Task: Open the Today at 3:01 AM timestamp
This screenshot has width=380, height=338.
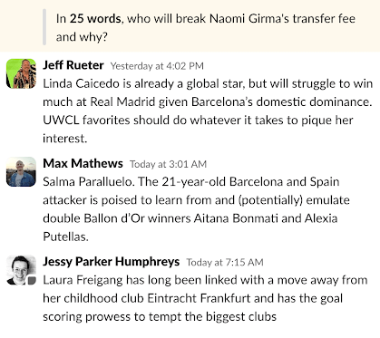Action: coord(168,164)
